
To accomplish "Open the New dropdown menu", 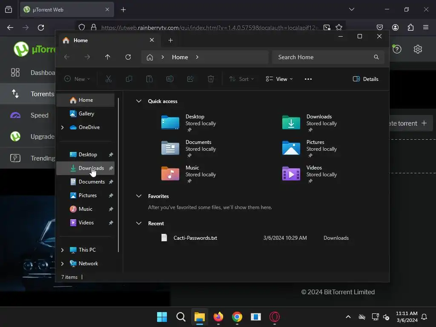I will coord(77,79).
